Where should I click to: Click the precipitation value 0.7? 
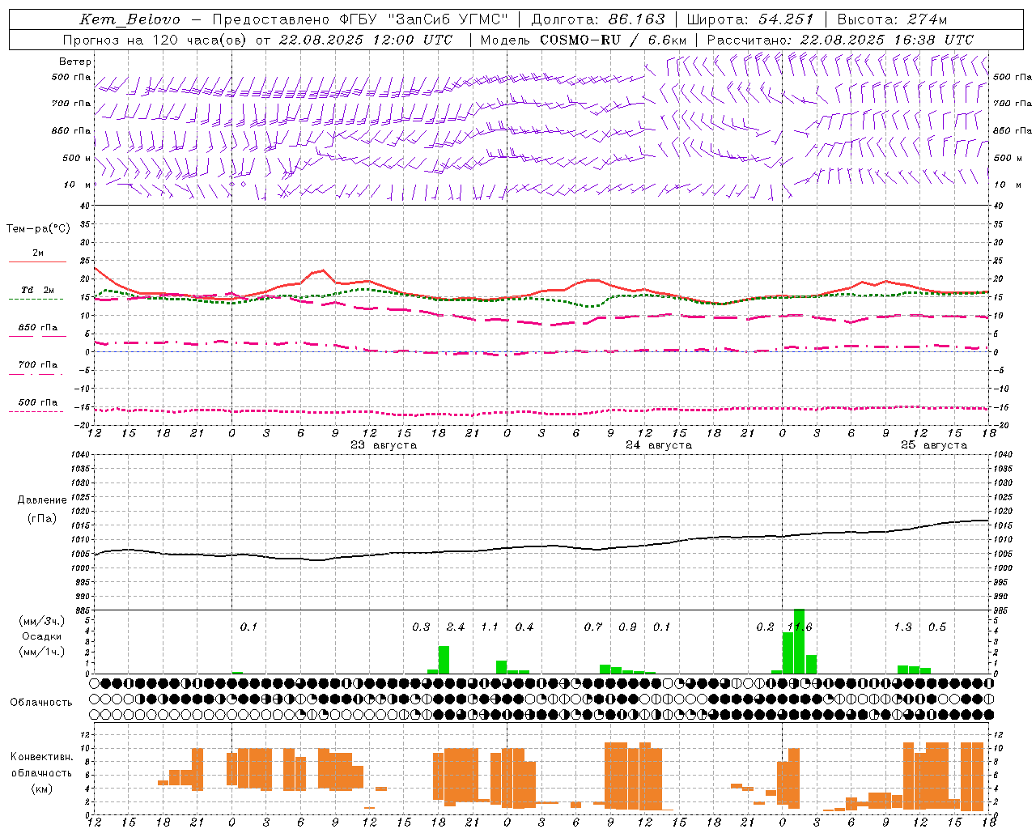[x=593, y=627]
